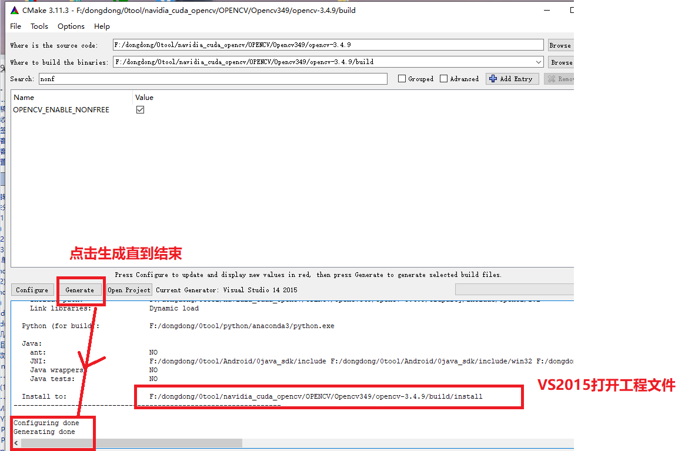Click the 'JNI:' log label

coord(38,361)
